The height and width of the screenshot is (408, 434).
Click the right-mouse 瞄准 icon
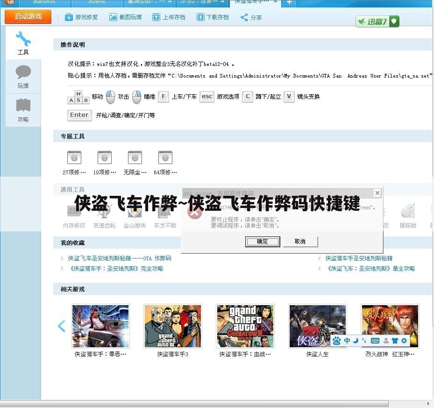coord(136,97)
